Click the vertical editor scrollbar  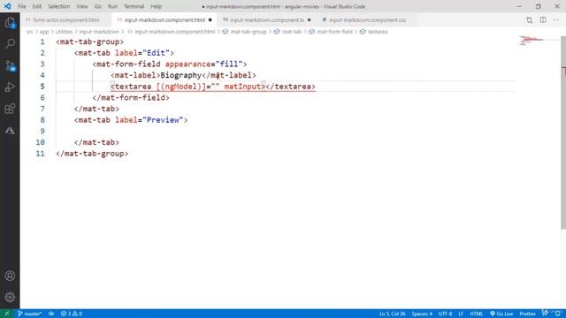pyautogui.click(x=563, y=132)
